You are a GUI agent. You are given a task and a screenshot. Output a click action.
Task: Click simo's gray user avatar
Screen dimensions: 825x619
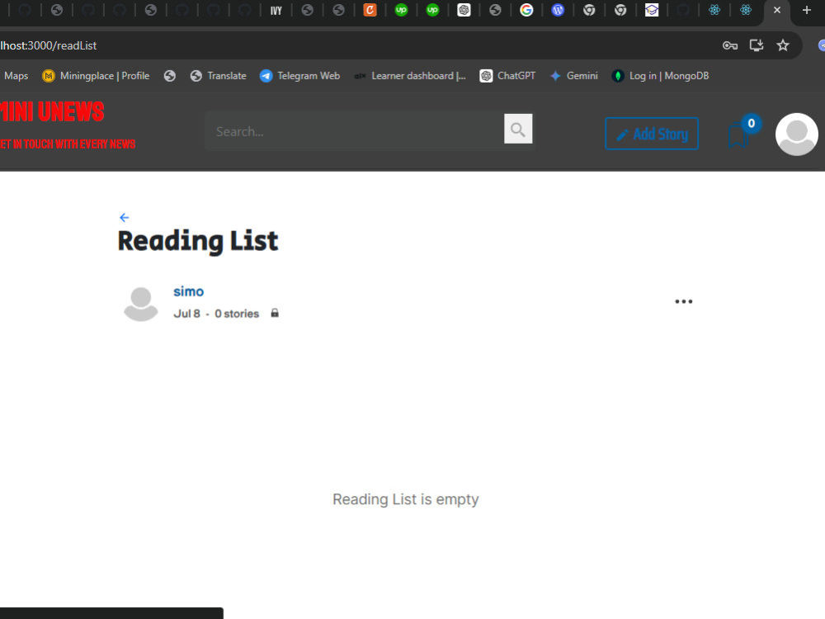140,304
